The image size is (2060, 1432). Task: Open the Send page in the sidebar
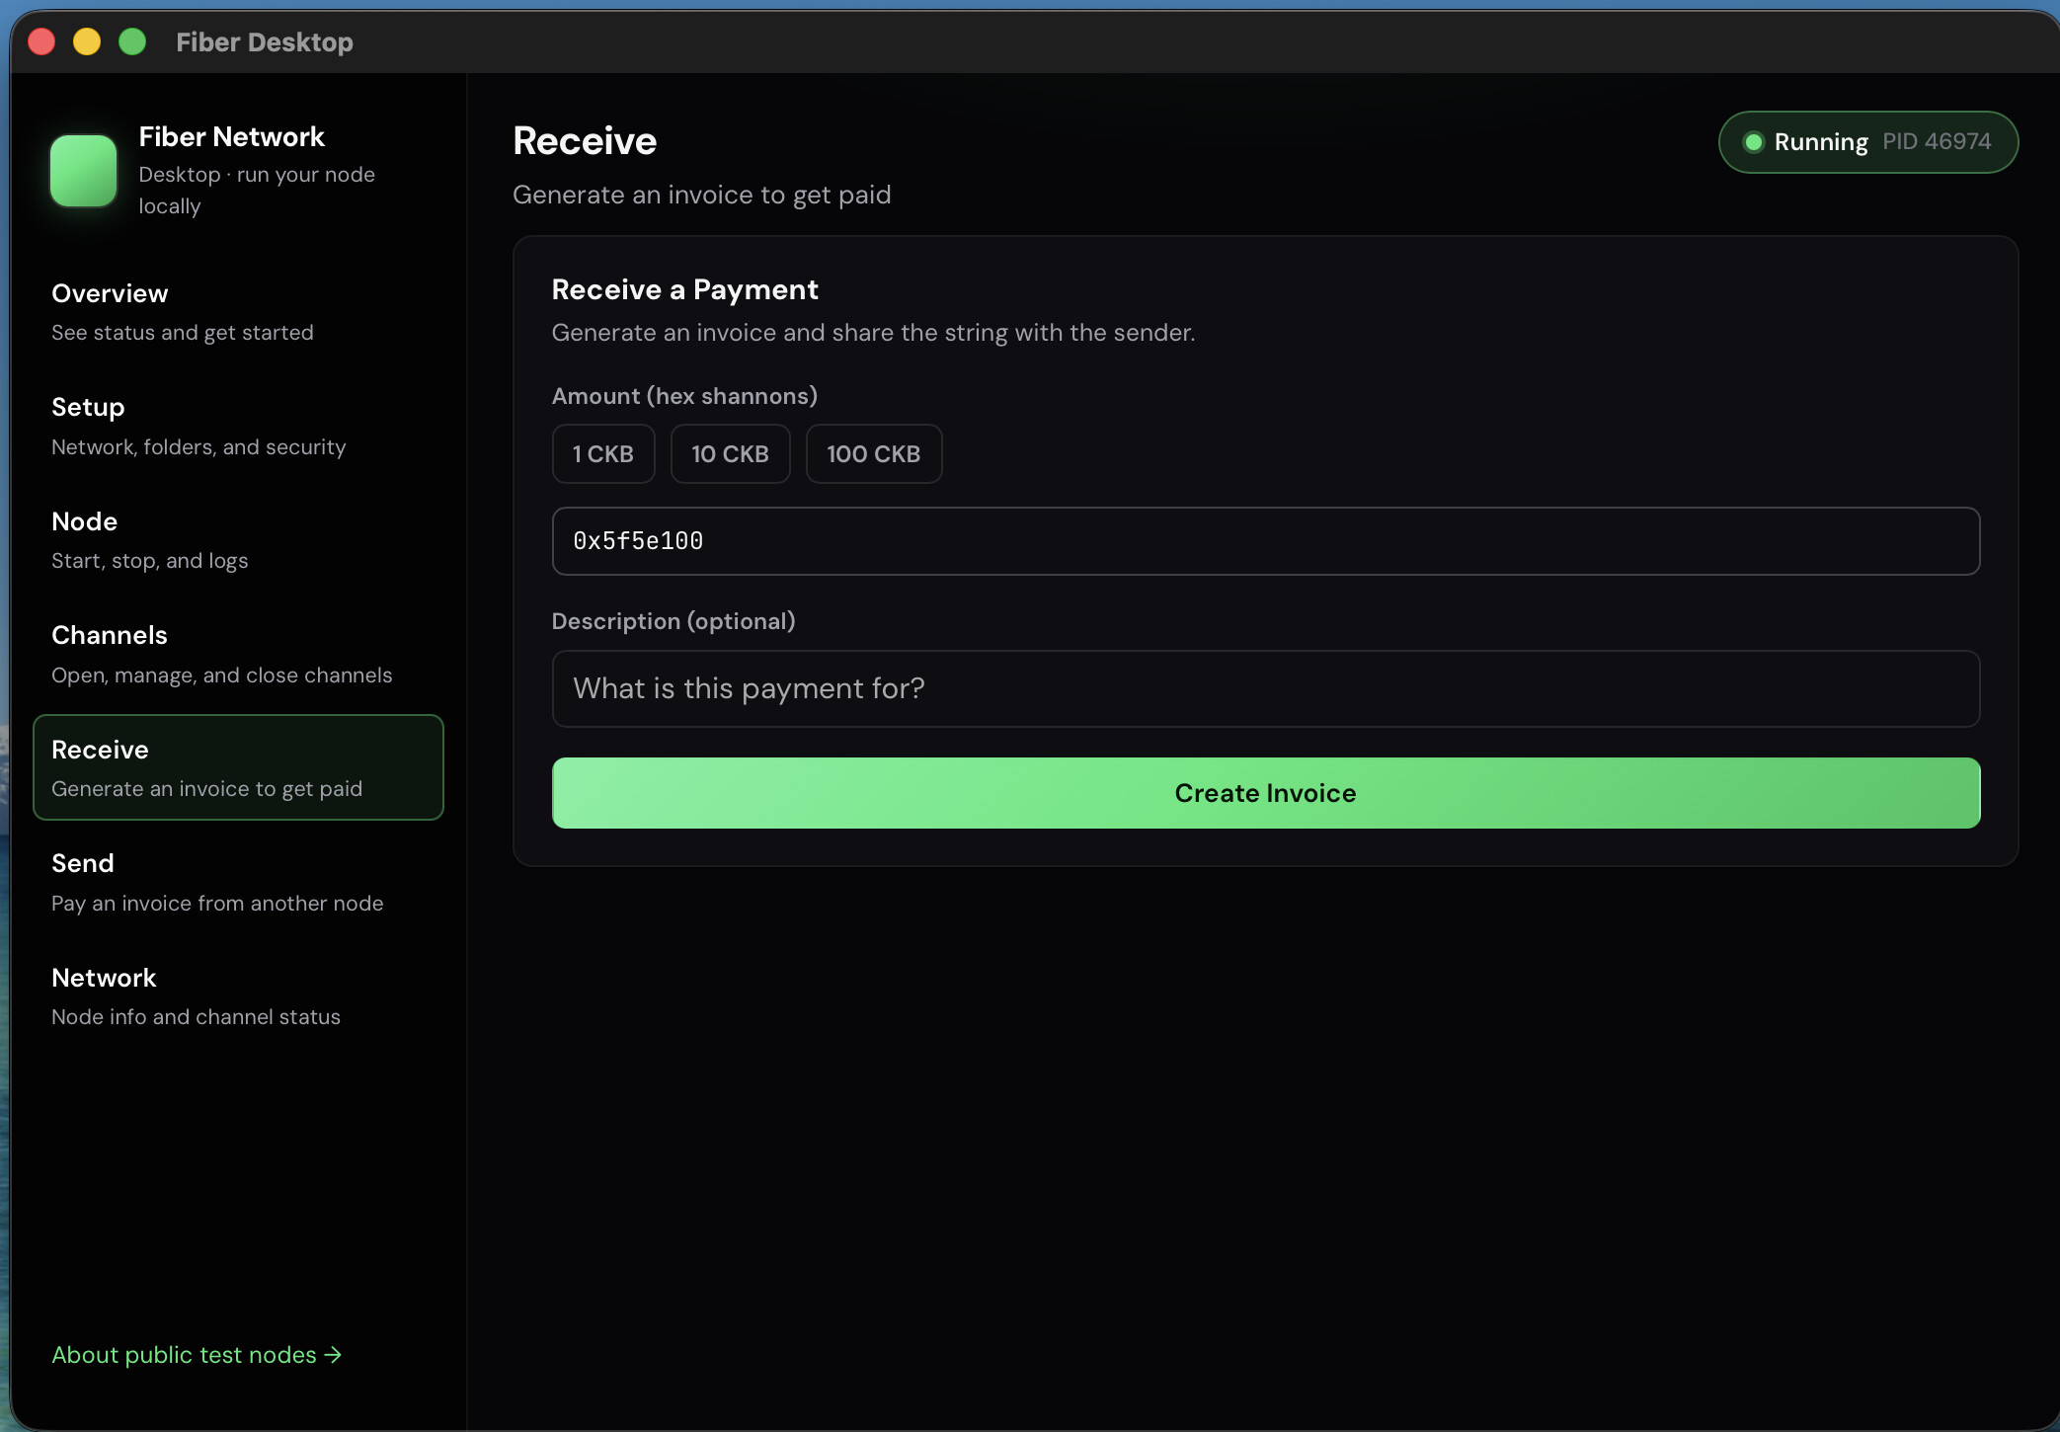(238, 882)
